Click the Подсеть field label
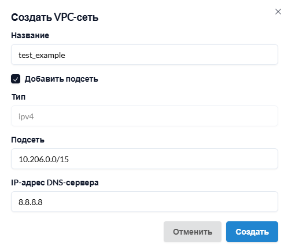Screen dimensions: 288x252 [28, 140]
